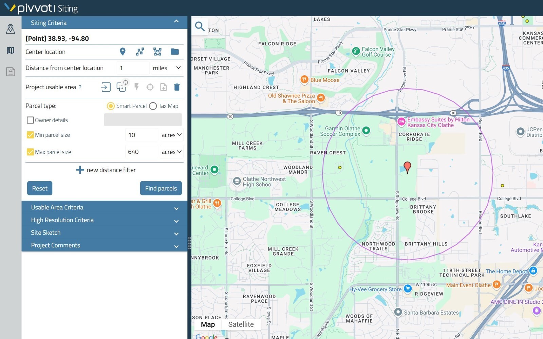The height and width of the screenshot is (339, 543).
Task: Open the map layers sidebar icon
Action: 11,51
